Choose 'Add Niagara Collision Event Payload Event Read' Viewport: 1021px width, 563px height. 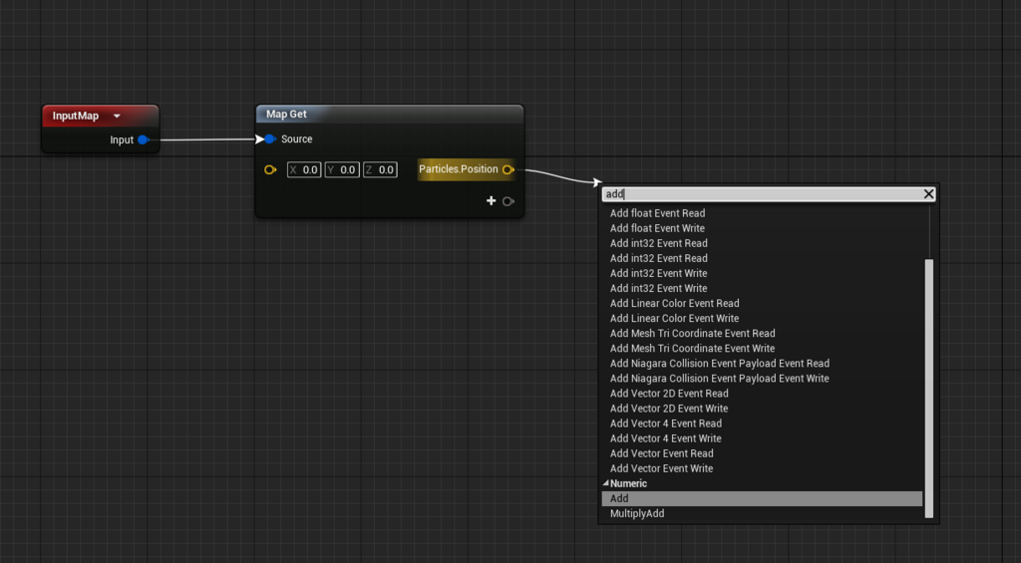tap(720, 363)
